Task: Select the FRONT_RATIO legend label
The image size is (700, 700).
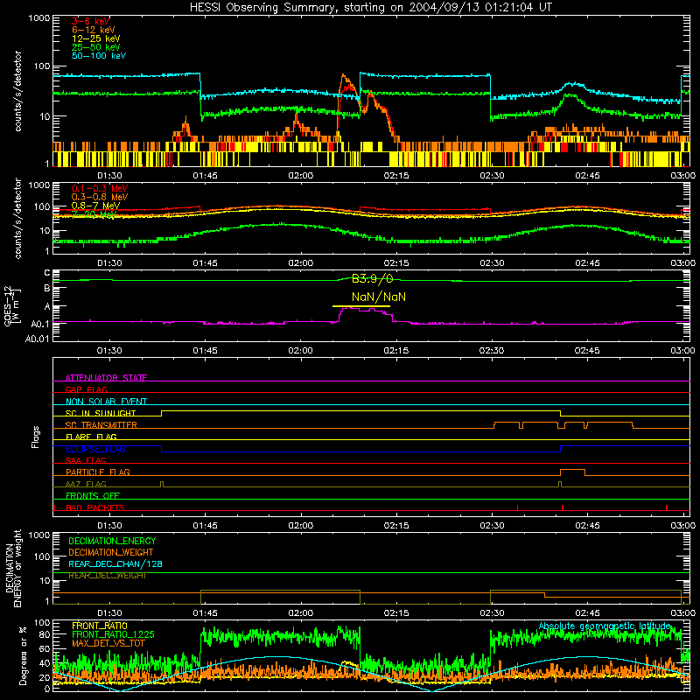Action: click(100, 626)
